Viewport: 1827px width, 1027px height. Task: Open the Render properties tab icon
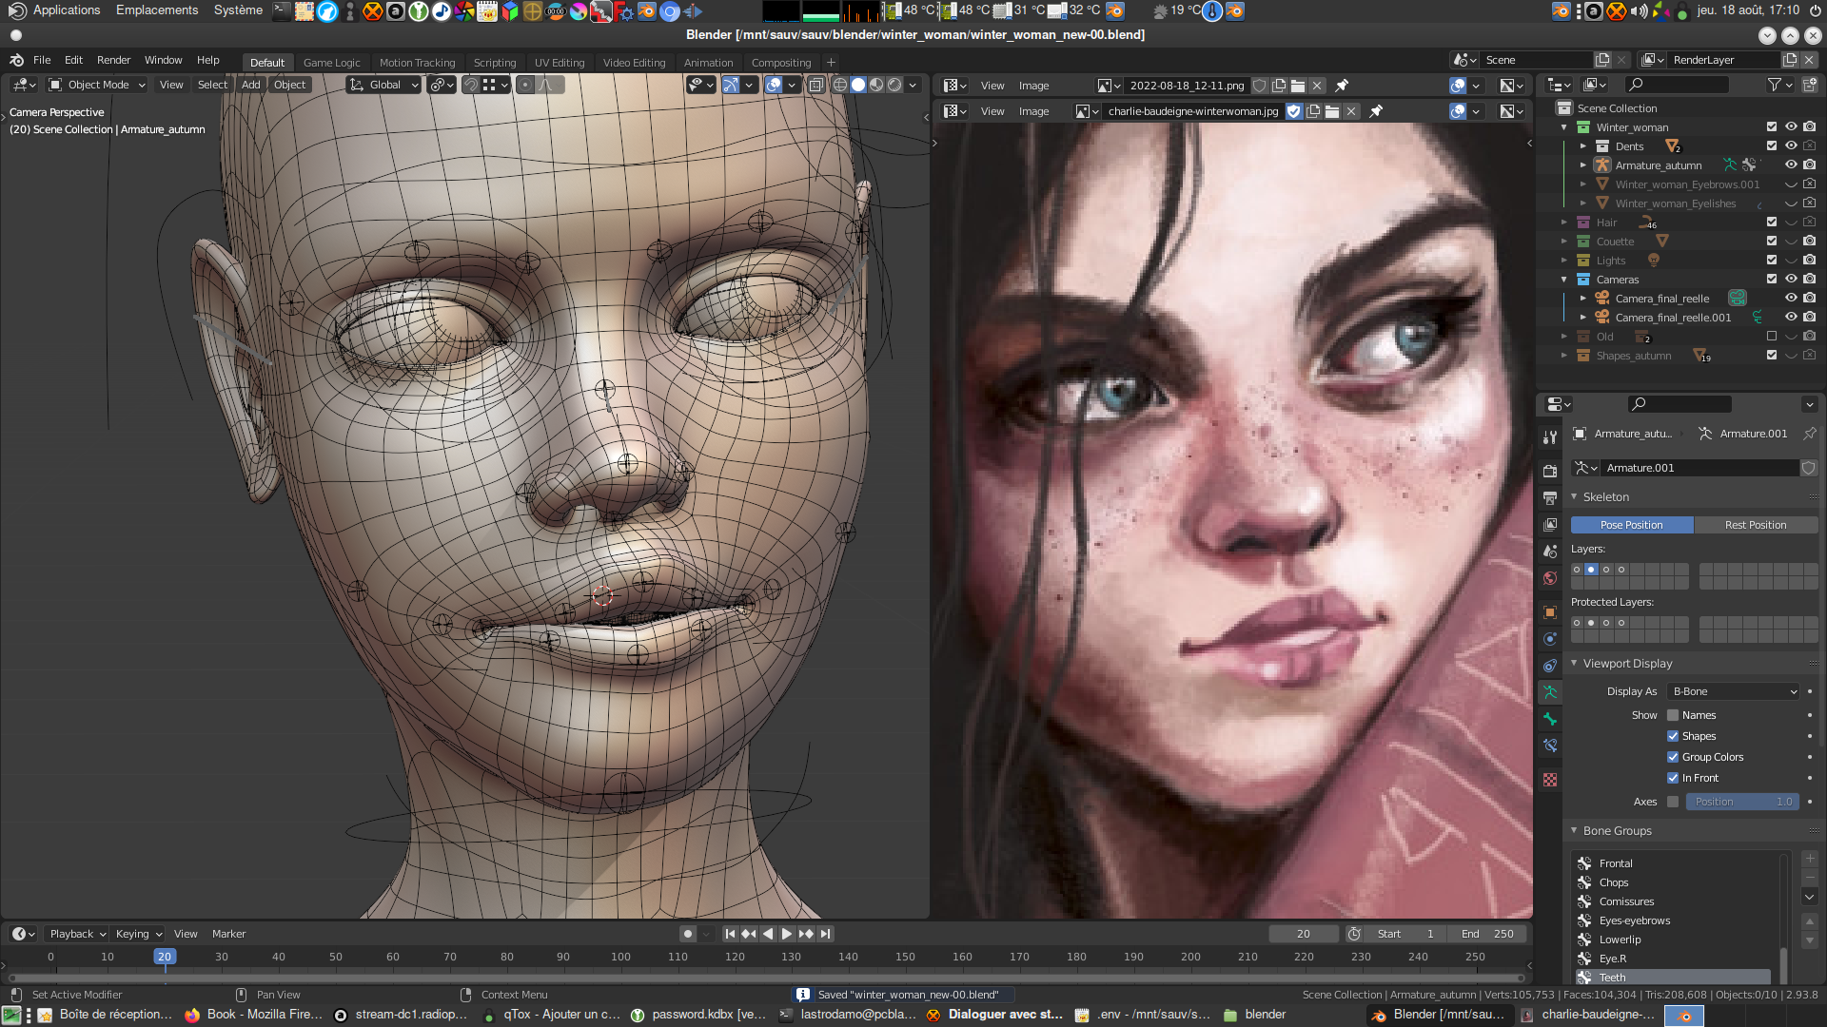click(1550, 471)
